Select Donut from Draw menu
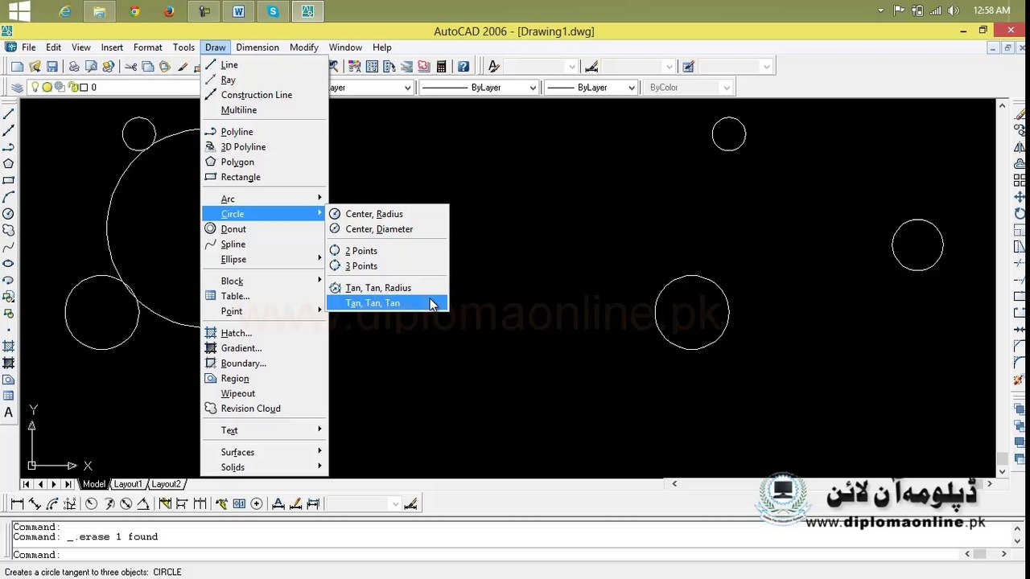This screenshot has width=1030, height=579. click(x=264, y=229)
